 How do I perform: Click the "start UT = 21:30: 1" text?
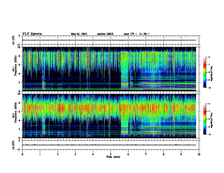pos(137,34)
